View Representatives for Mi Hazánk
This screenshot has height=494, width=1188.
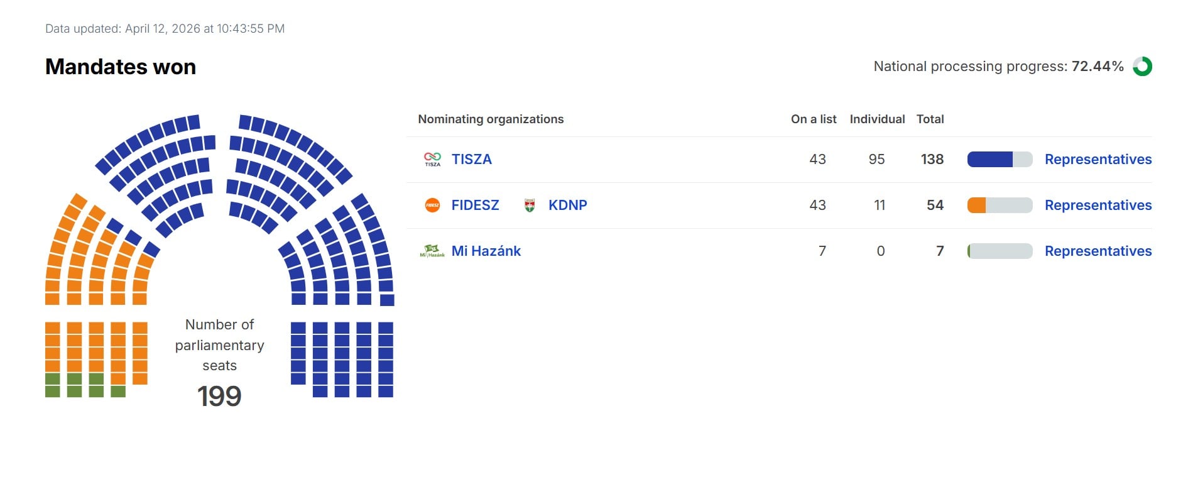click(1098, 251)
